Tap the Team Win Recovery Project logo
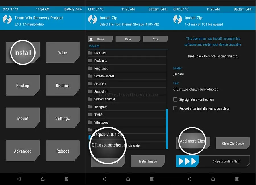This screenshot has height=185, width=256. tap(7, 20)
